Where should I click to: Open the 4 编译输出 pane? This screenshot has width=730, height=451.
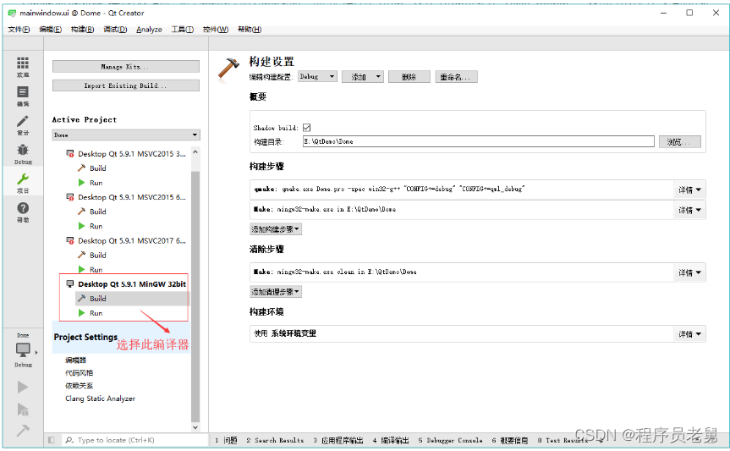391,440
